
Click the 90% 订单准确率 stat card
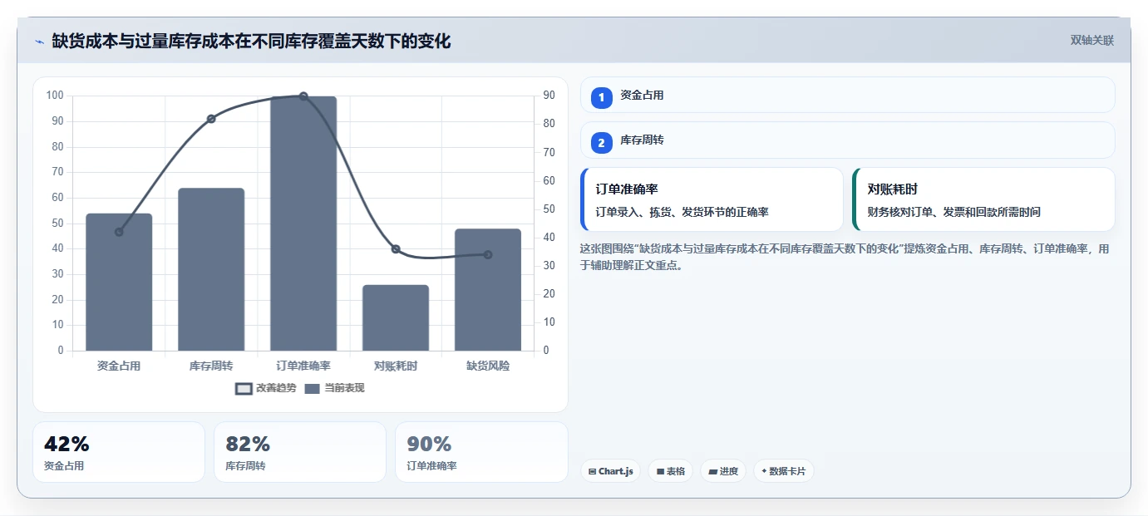tap(481, 452)
